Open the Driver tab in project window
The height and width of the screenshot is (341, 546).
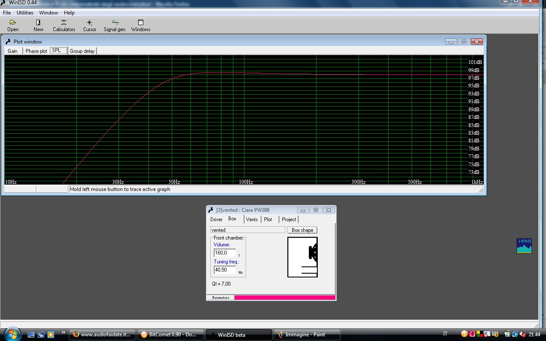tap(216, 220)
